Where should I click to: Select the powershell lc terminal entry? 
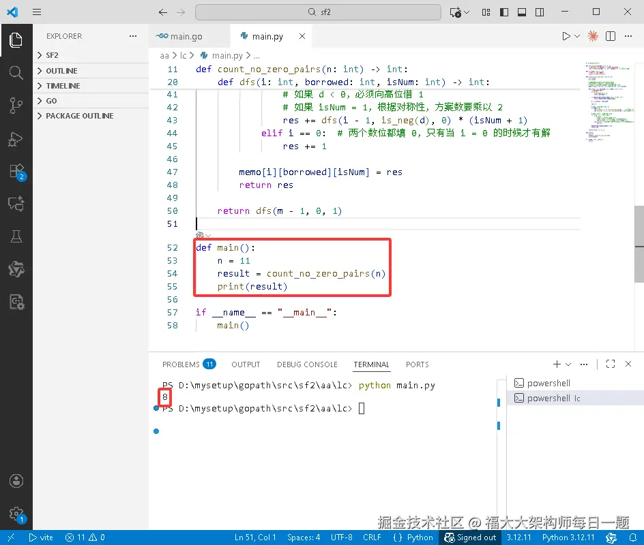[x=575, y=398]
